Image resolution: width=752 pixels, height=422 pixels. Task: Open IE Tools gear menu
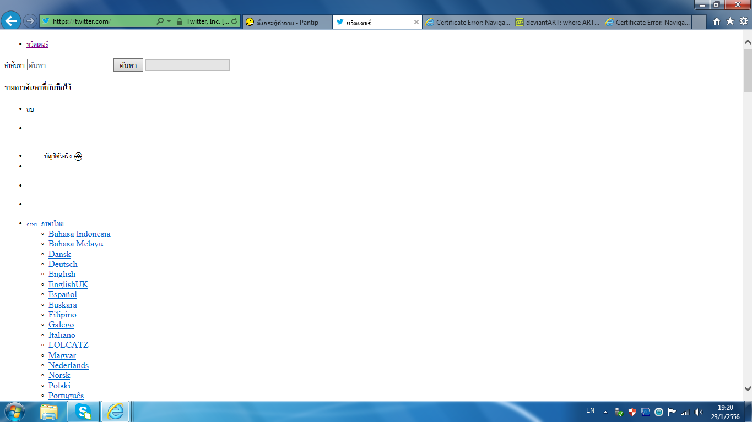(x=743, y=21)
